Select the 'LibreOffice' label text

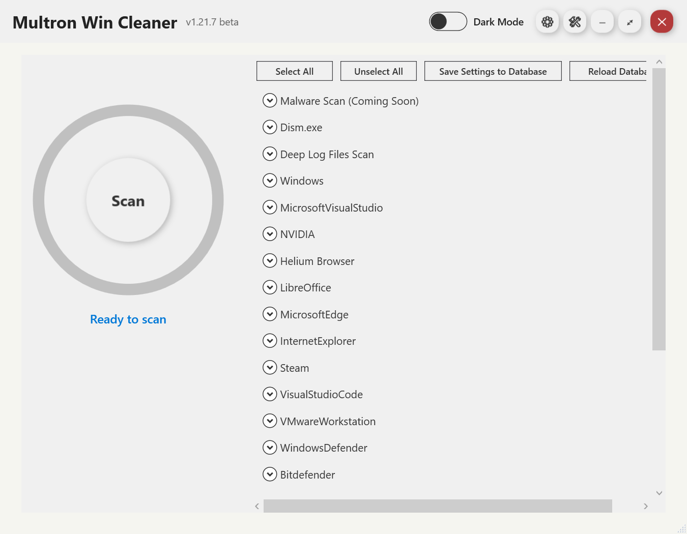[x=306, y=288]
